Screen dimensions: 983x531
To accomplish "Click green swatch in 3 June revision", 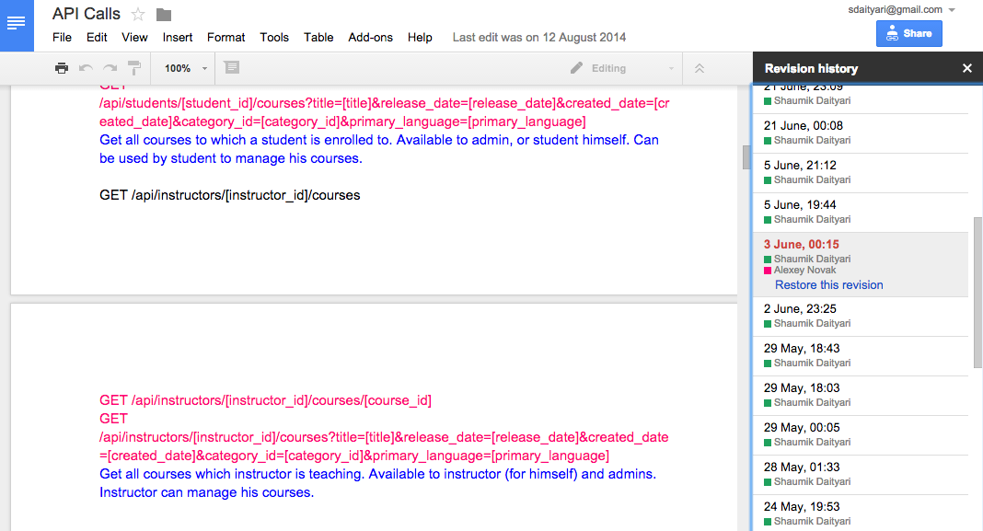I will click(768, 260).
